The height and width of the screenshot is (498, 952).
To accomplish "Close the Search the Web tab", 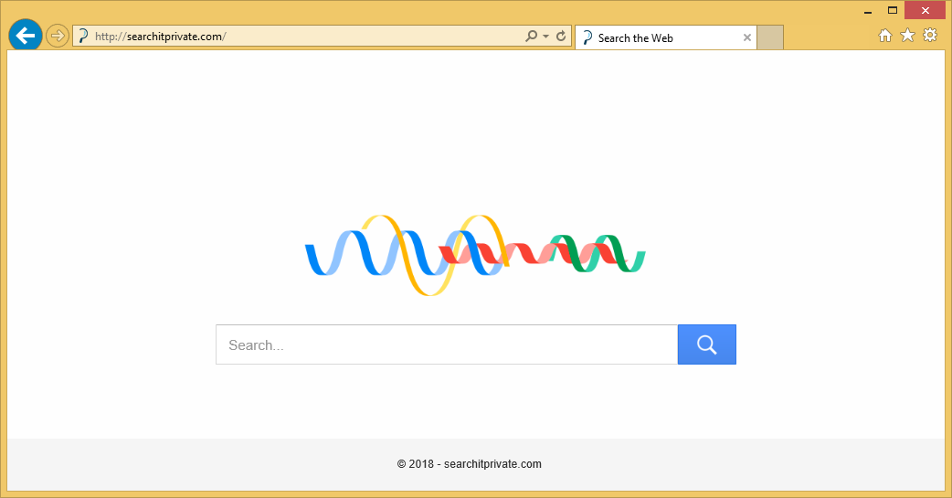I will [747, 37].
